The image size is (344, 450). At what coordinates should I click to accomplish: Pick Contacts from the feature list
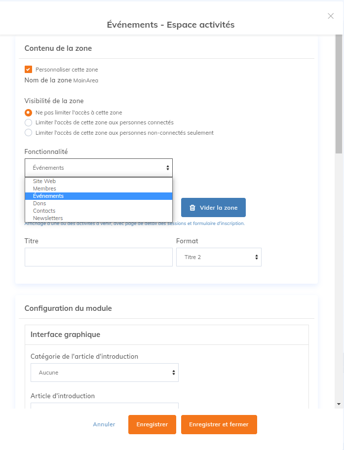tap(44, 211)
